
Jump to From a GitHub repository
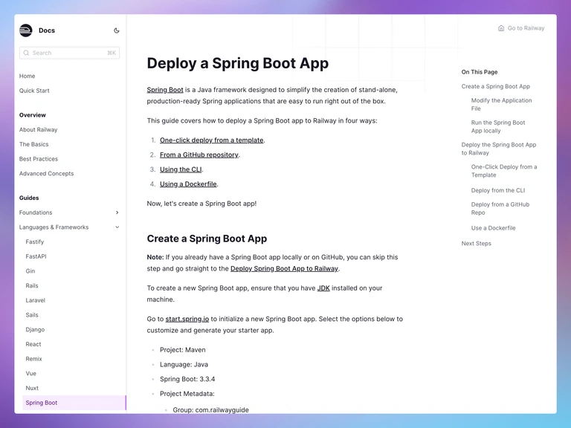(x=199, y=155)
